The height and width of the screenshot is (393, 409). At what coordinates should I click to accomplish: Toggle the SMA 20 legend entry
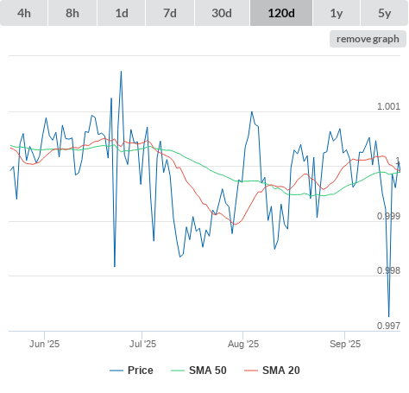click(x=272, y=371)
